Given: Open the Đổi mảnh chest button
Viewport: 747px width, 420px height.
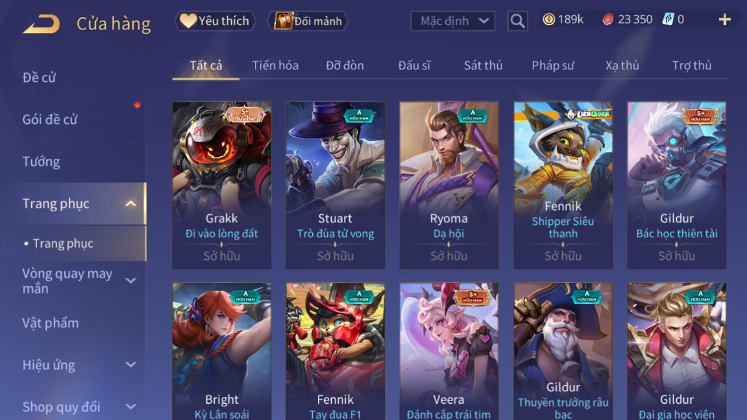Looking at the screenshot, I should click(x=308, y=21).
